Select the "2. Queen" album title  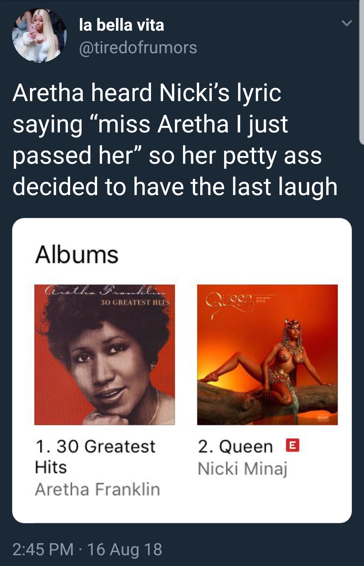235,447
